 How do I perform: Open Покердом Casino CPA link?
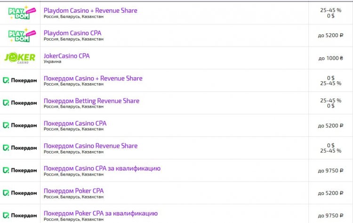pos(75,123)
